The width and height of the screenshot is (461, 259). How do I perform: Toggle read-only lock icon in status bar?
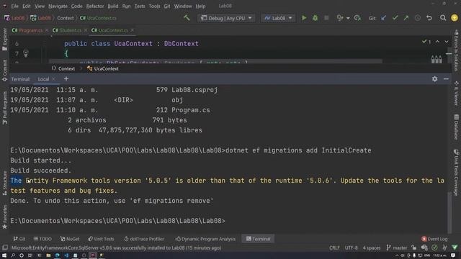coord(414,247)
